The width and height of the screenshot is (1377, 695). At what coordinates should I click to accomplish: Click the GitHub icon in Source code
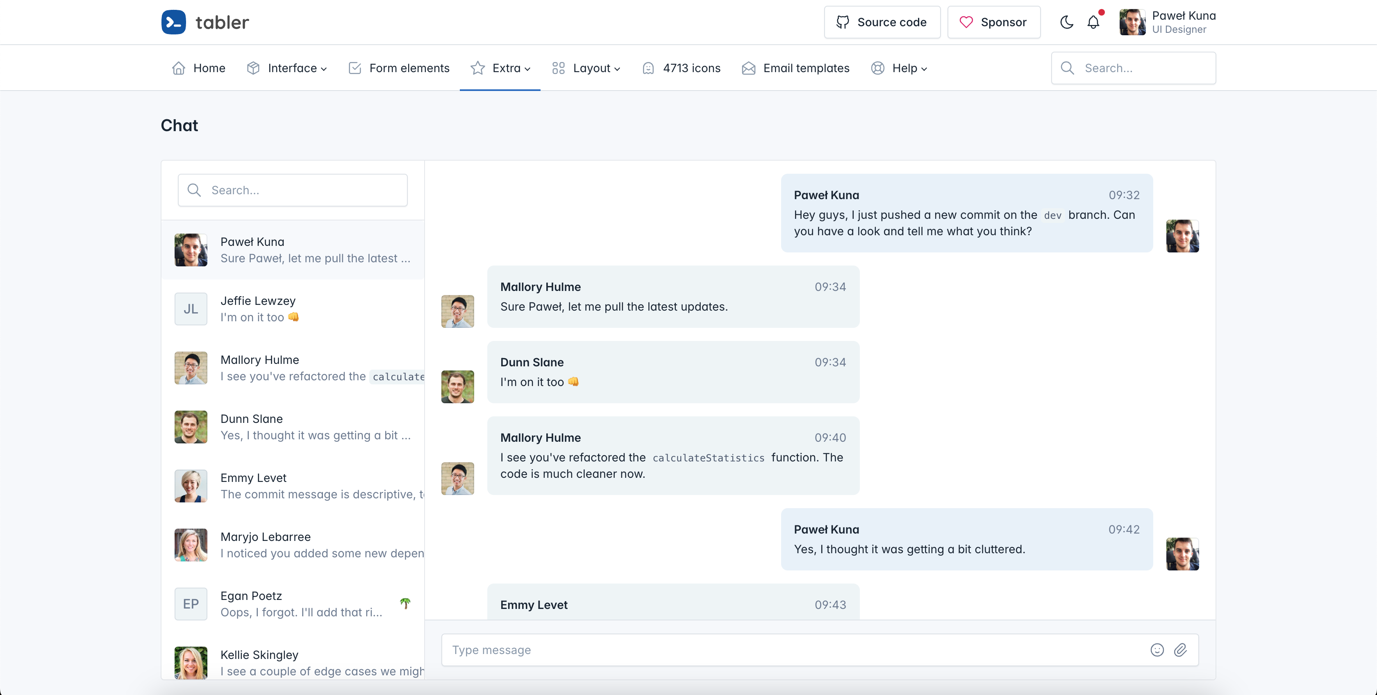843,22
